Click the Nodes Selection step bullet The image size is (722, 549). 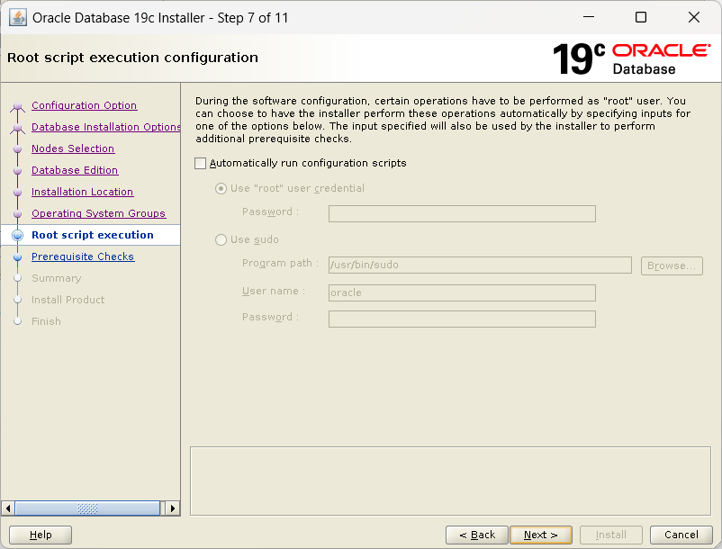(x=17, y=149)
